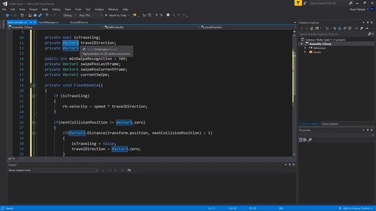The width and height of the screenshot is (376, 211).
Task: Open the Any CPU platform dropdown
Action: point(90,15)
